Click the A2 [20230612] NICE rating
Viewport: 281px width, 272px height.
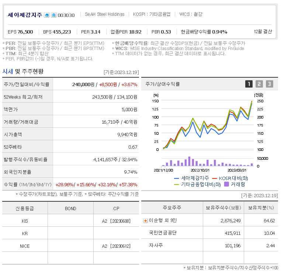tap(116, 246)
